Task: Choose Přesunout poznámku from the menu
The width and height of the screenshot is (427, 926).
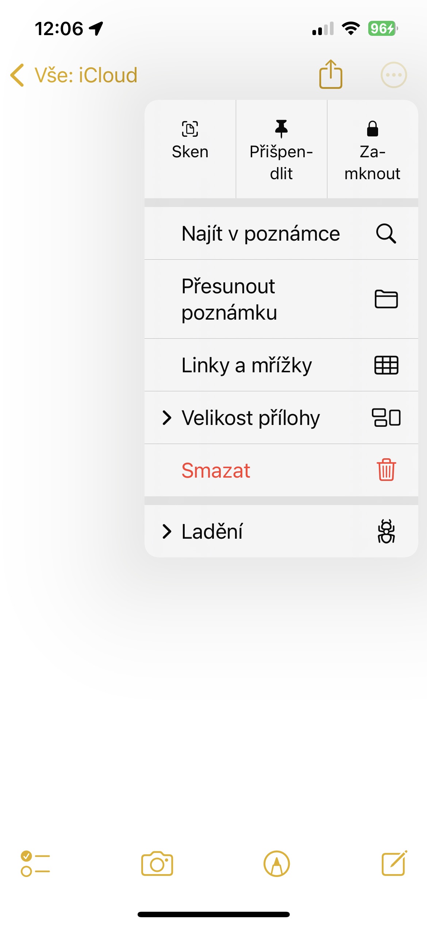Action: (229, 299)
